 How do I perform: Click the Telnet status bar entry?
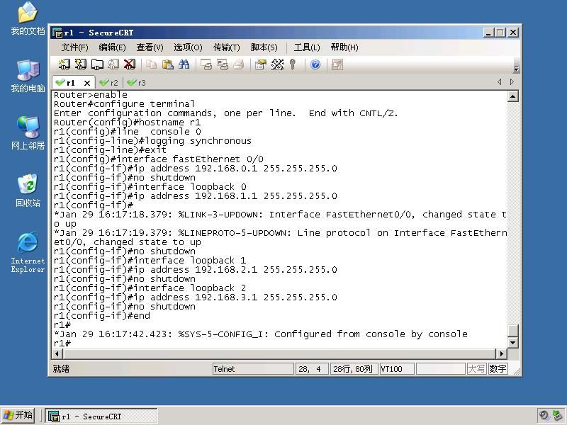pyautogui.click(x=253, y=369)
